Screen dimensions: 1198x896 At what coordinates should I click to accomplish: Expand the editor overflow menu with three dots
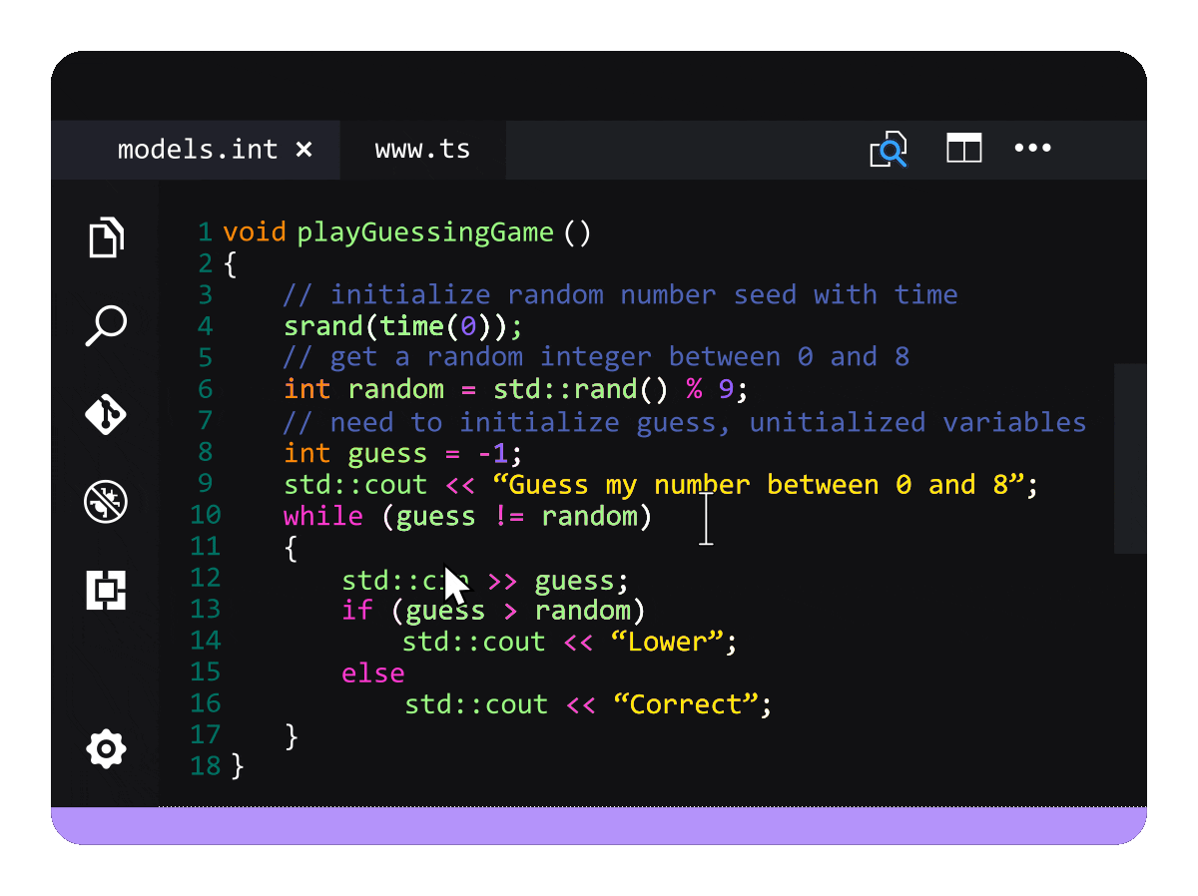1032,148
